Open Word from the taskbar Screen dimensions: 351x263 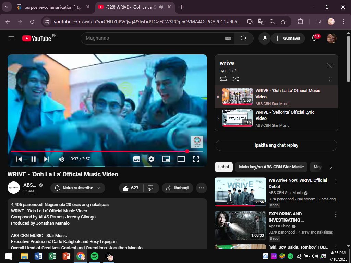point(38,256)
